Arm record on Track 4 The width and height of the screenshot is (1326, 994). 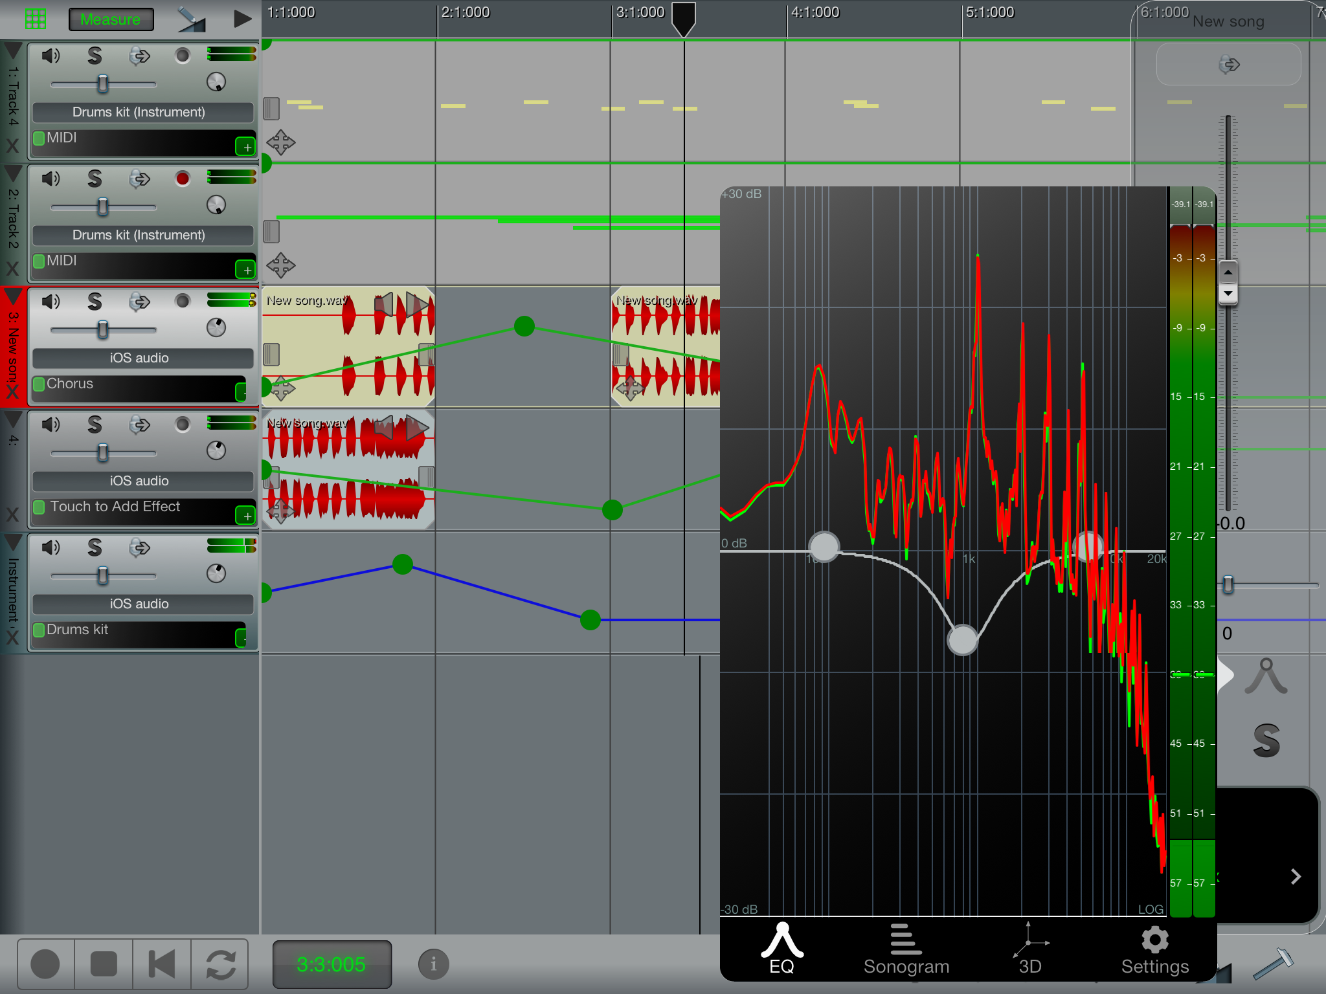click(183, 56)
